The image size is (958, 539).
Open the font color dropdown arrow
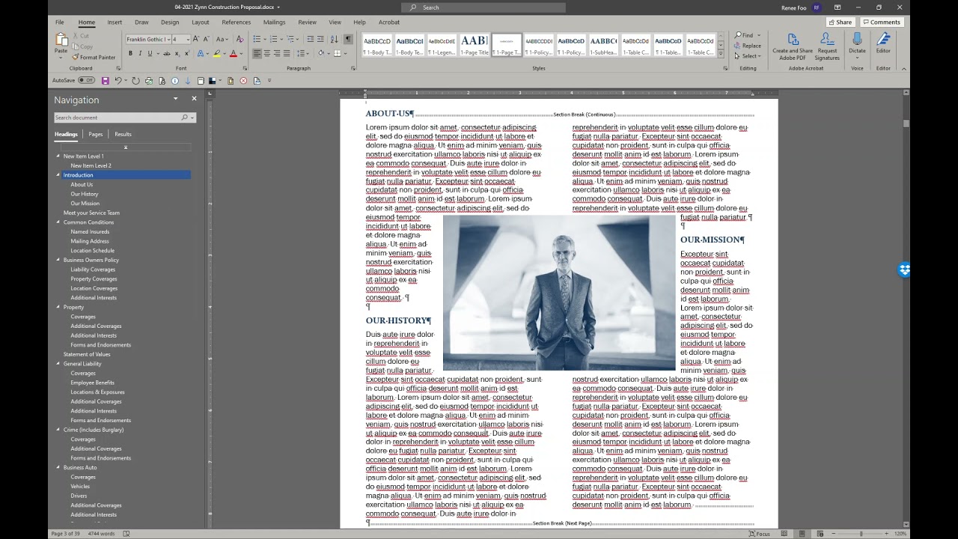click(241, 53)
